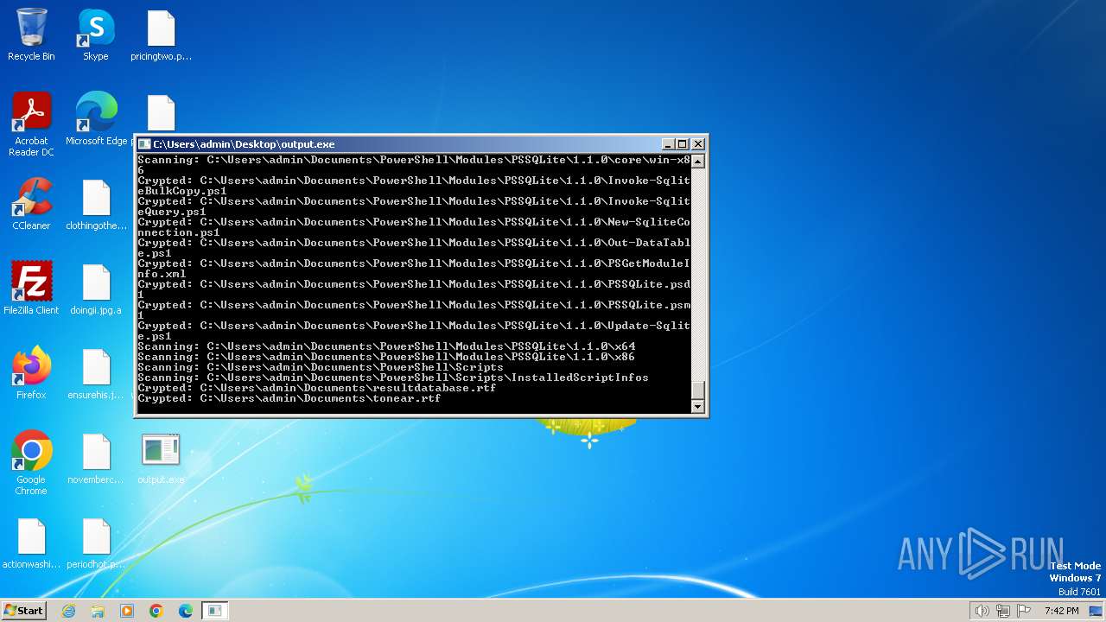
Task: Click the 'Scanning: ...PSSQLite\1.1.0\x64' line
Action: [386, 346]
